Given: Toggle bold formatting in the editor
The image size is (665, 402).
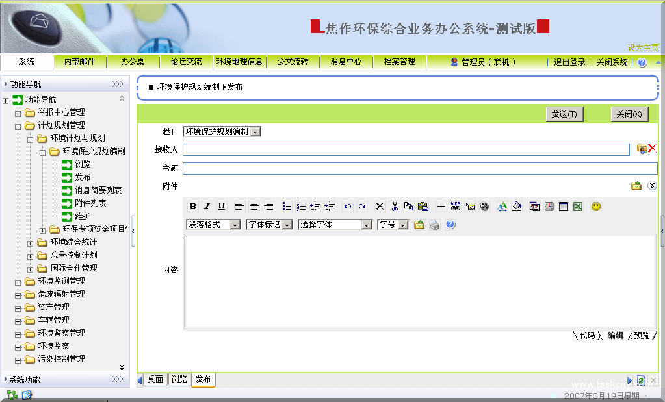Looking at the screenshot, I should point(193,207).
